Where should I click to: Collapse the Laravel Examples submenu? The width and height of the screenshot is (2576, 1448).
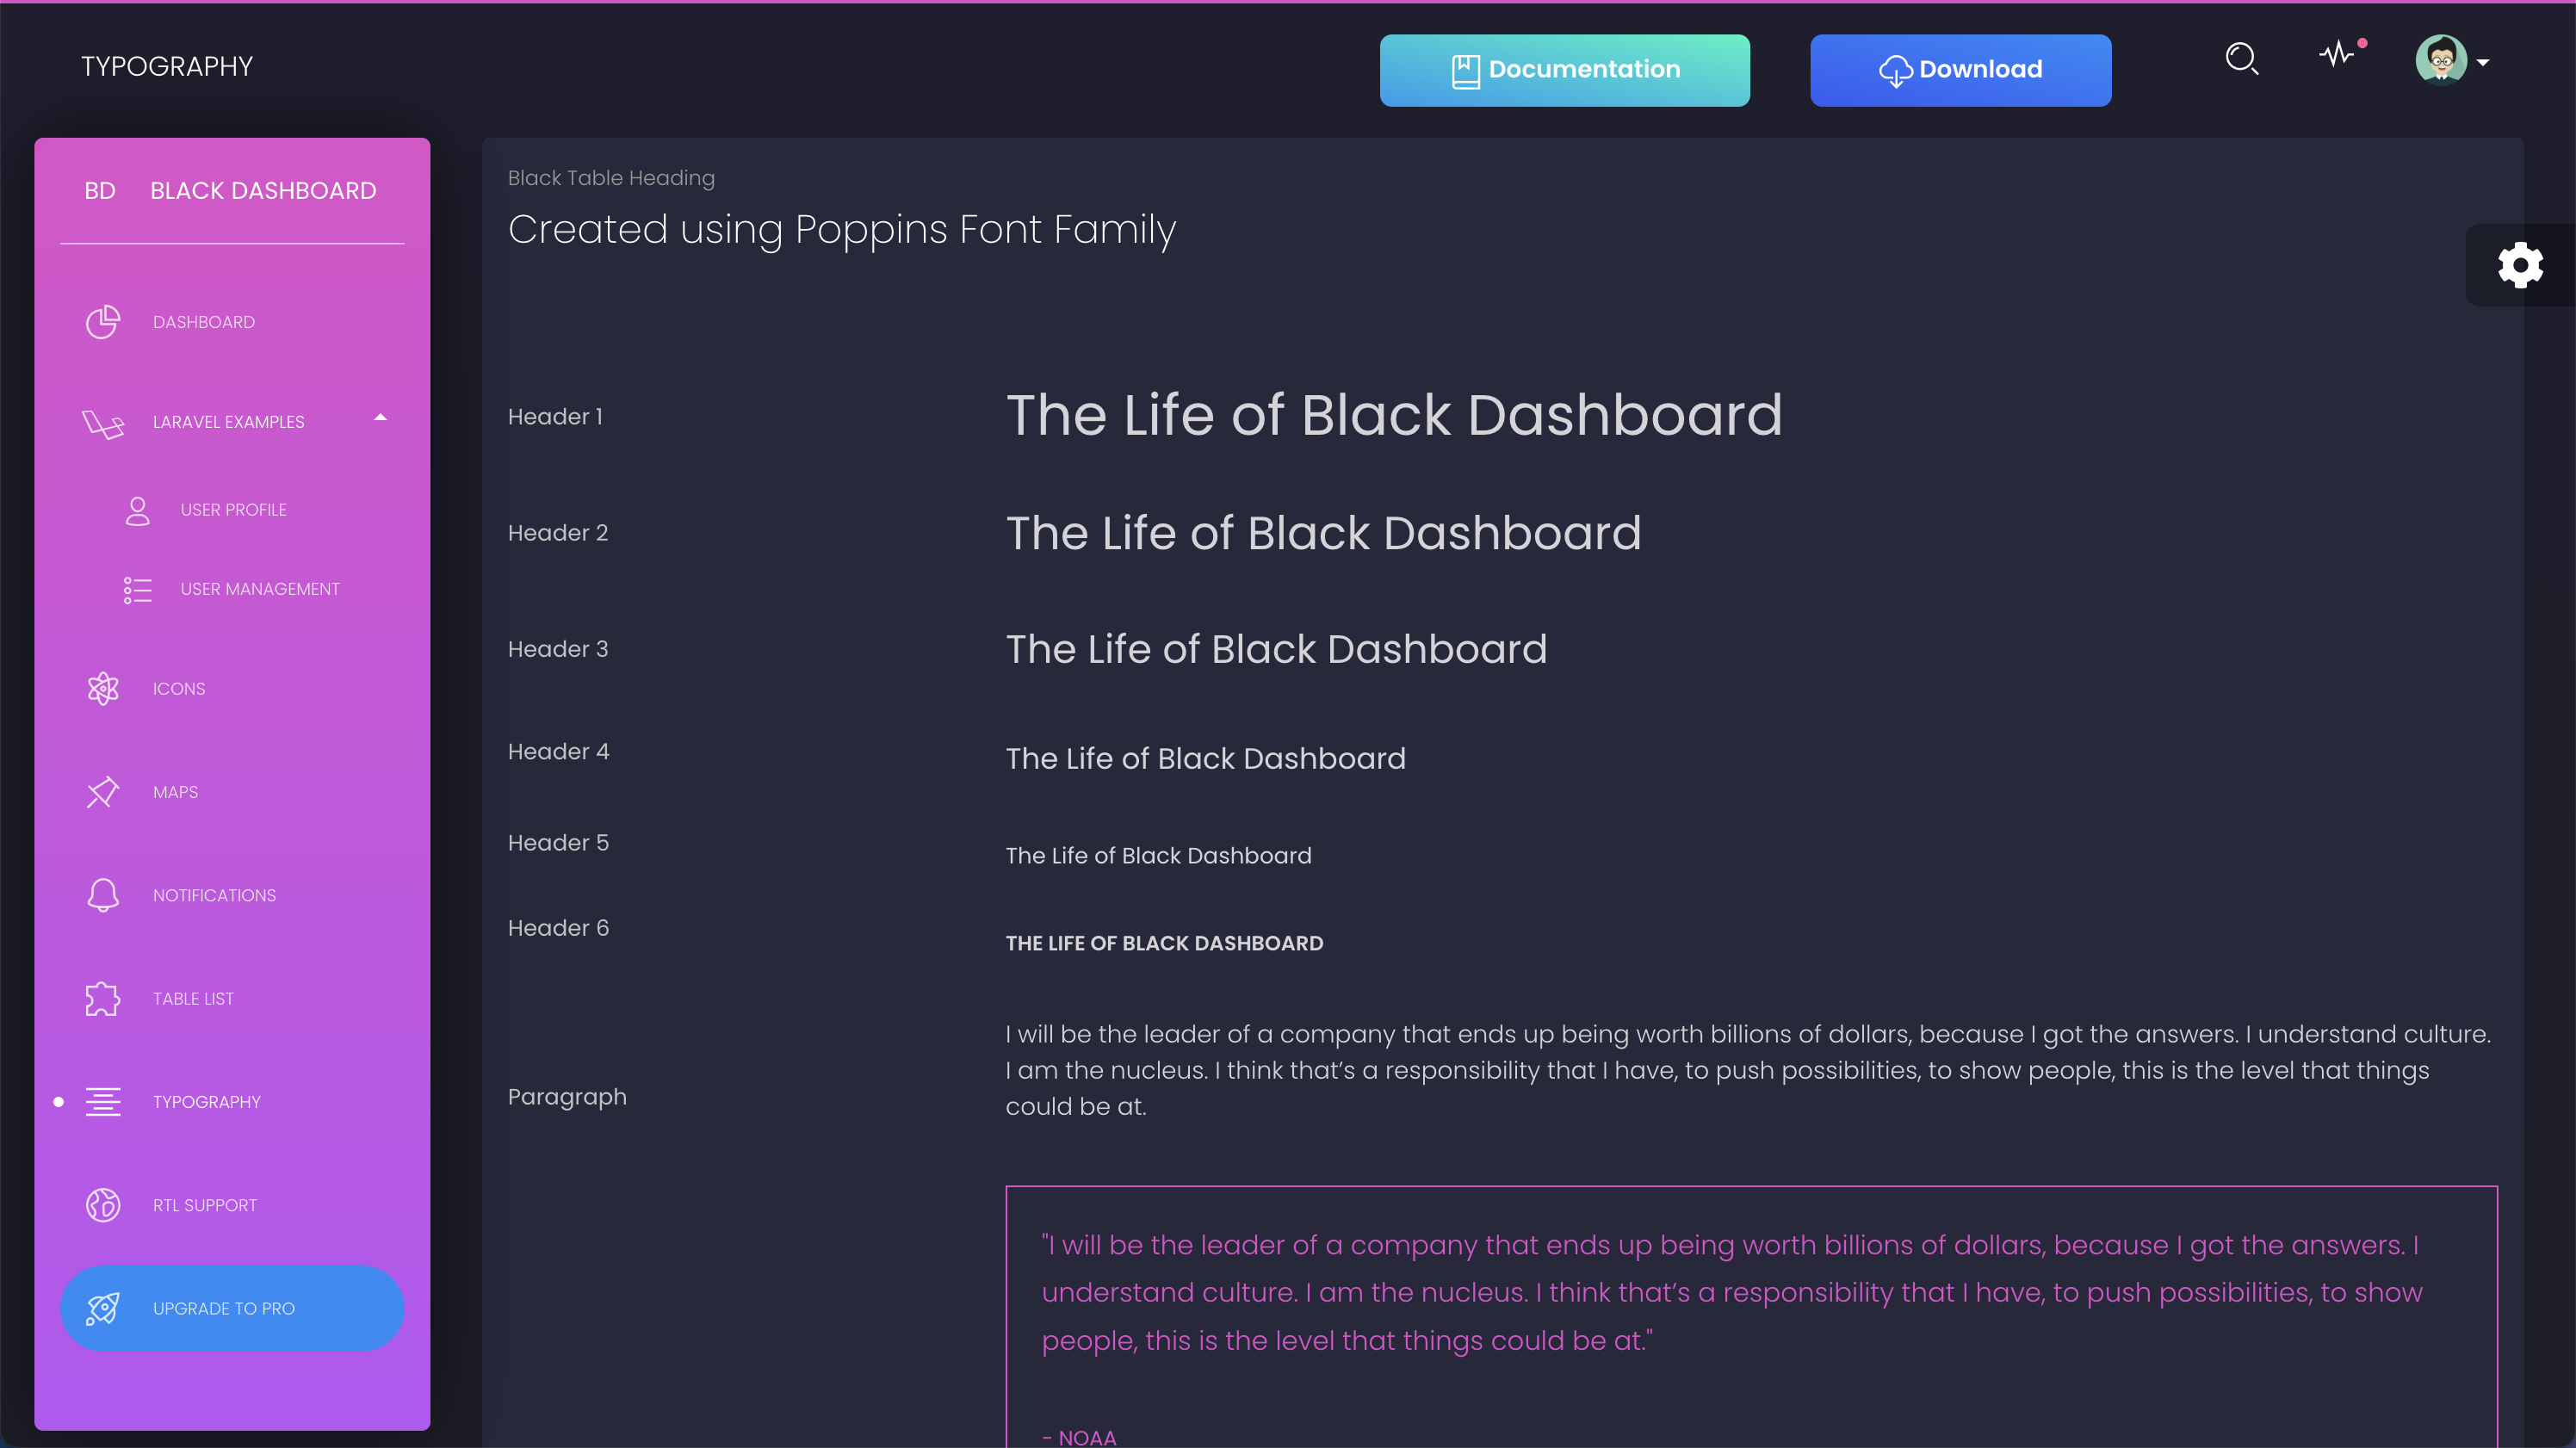click(x=380, y=418)
